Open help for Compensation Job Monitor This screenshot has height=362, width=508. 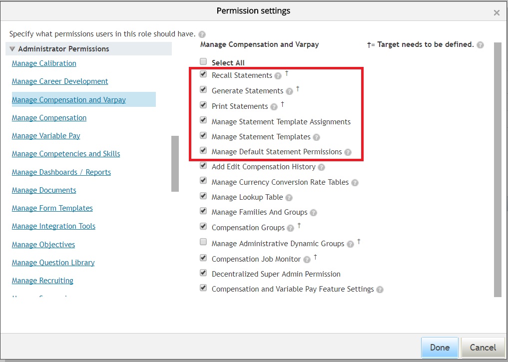307,260
